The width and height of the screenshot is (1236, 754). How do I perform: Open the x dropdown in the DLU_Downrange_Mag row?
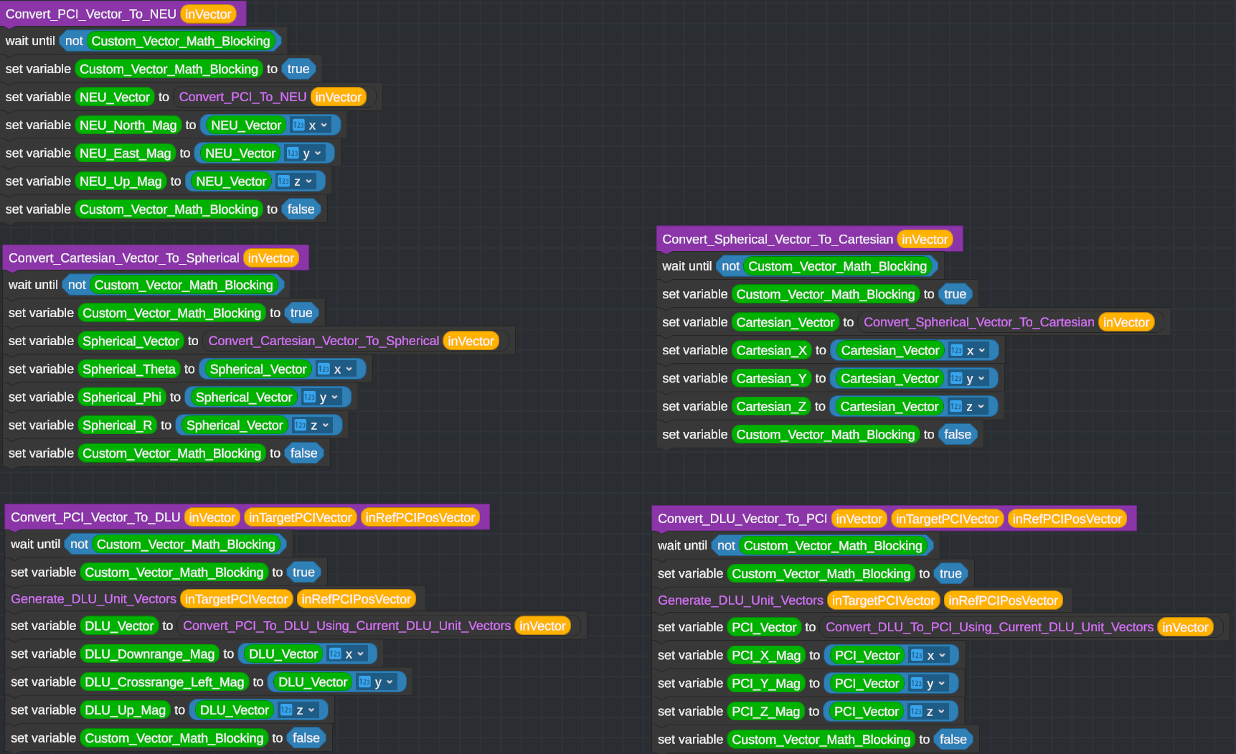click(348, 654)
